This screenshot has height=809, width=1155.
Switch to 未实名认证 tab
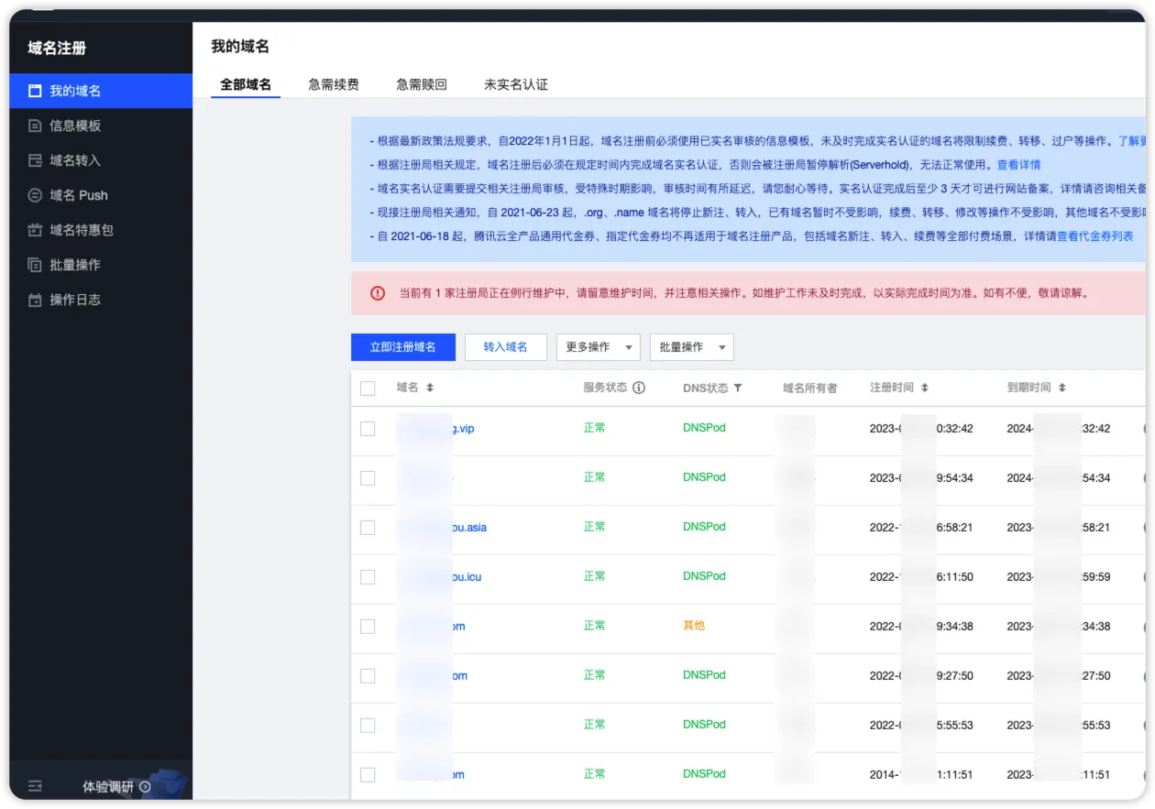(x=516, y=84)
